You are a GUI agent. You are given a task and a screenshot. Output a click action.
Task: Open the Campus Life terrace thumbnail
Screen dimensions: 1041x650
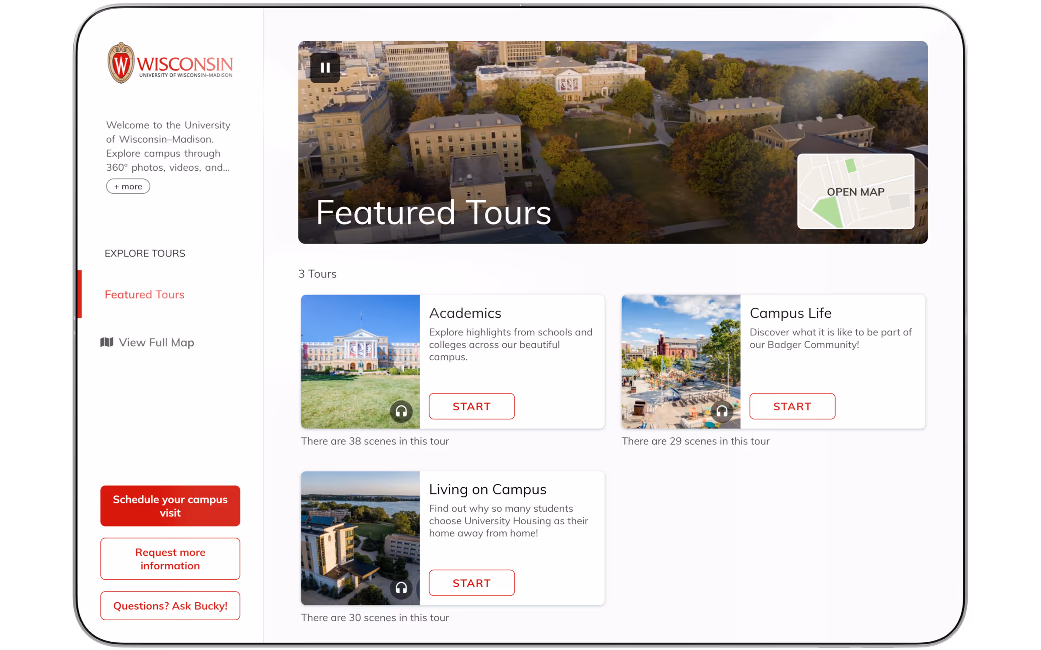click(x=681, y=361)
